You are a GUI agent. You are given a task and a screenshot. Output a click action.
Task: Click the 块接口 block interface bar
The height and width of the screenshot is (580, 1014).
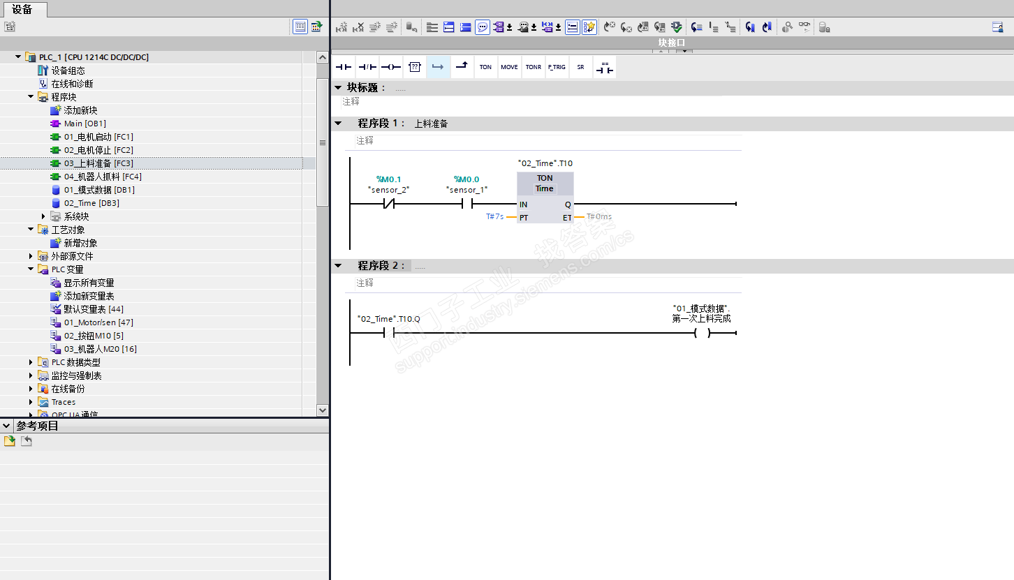click(672, 43)
